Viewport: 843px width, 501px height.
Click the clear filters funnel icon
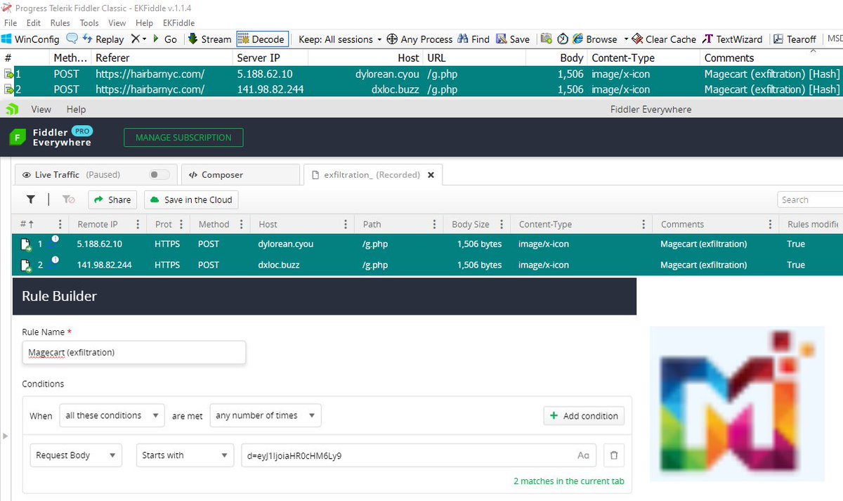pos(68,200)
